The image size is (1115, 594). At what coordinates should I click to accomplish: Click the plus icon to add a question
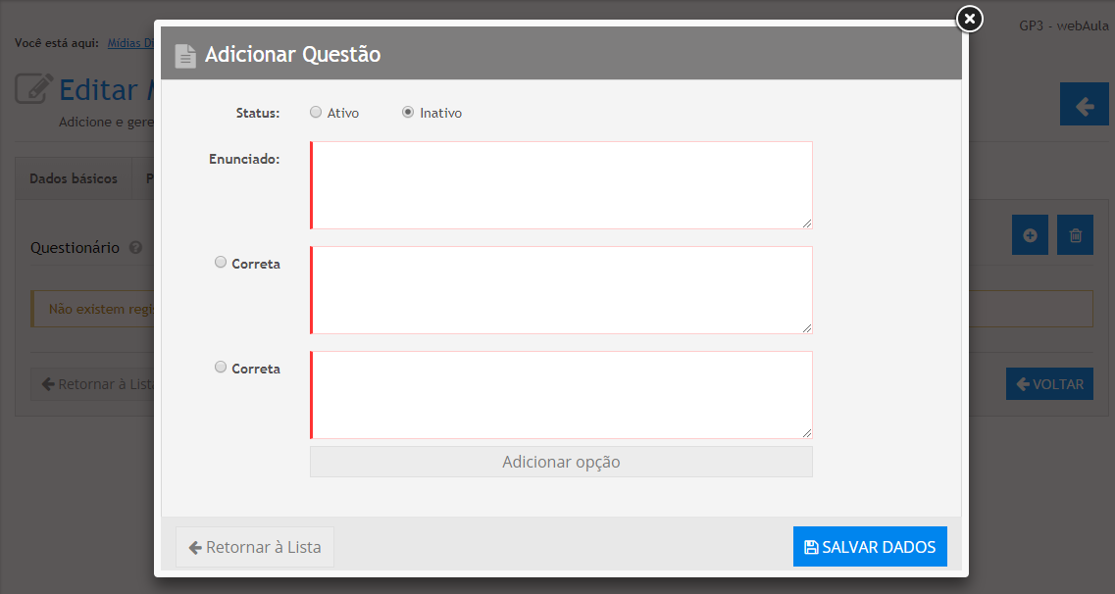pyautogui.click(x=1030, y=235)
